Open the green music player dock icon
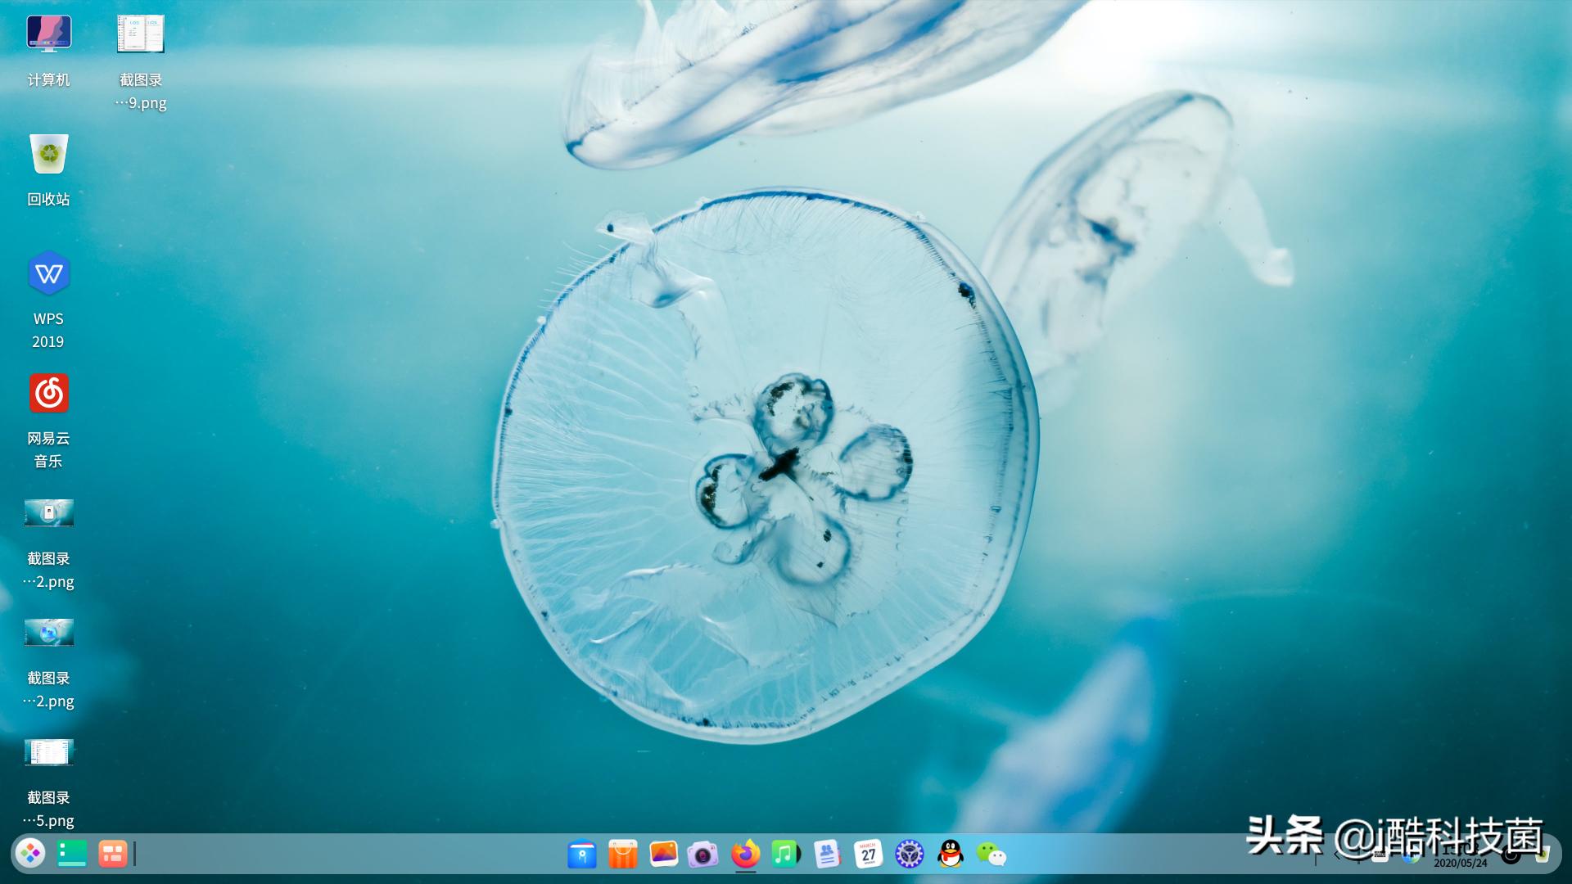 click(785, 855)
